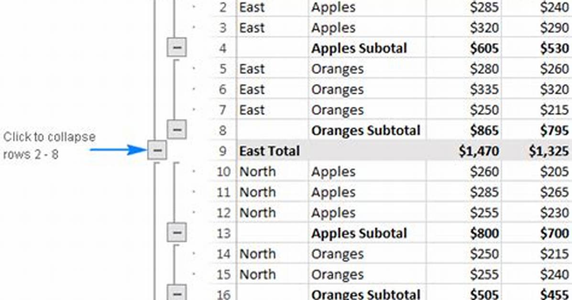
Task: Click 'Apples Subotal' cell in row 4
Action: pyautogui.click(x=367, y=48)
